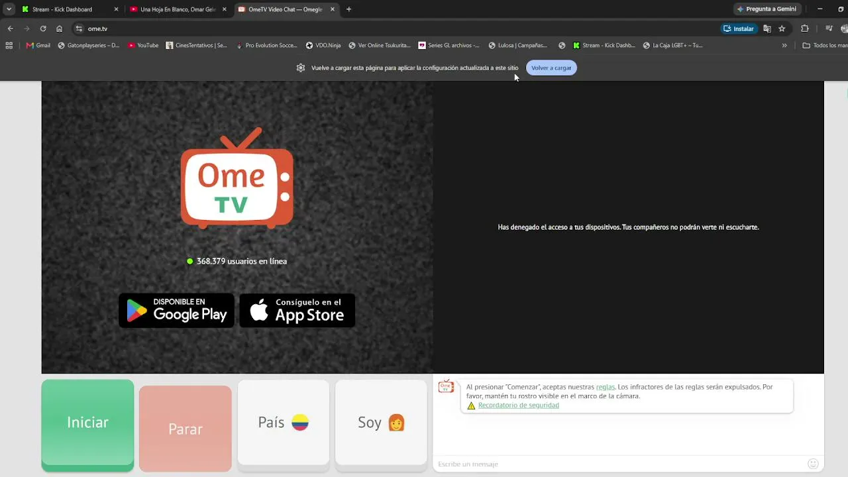Open the emoji picker in chat
Screen dimensions: 848x477
[x=813, y=464]
